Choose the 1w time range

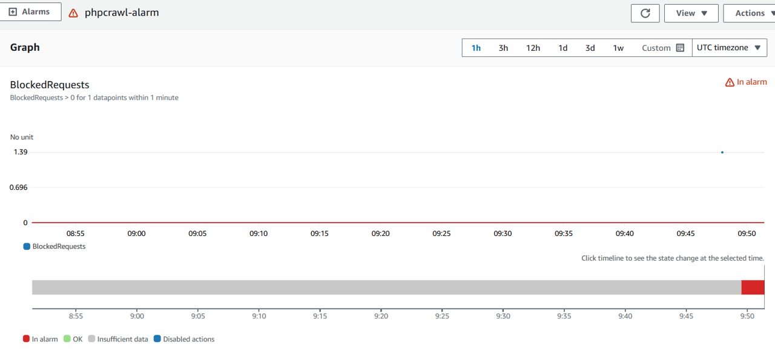click(x=618, y=48)
